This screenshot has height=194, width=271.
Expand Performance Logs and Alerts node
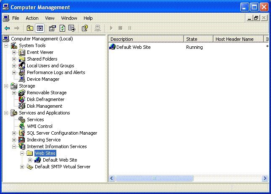[14, 73]
